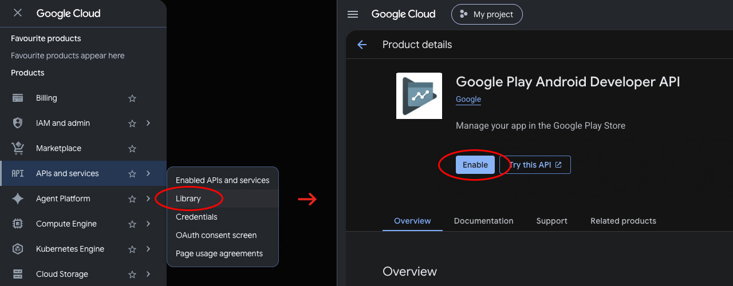Click the Kubernetes Engine hexagon icon
Screen dimensions: 733x286
18,249
